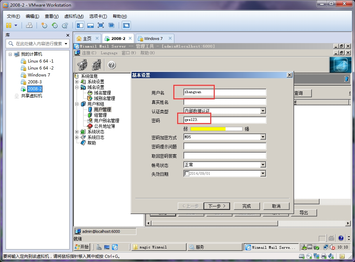Open the 文件(F) menu
The height and width of the screenshot is (262, 355).
point(13,16)
